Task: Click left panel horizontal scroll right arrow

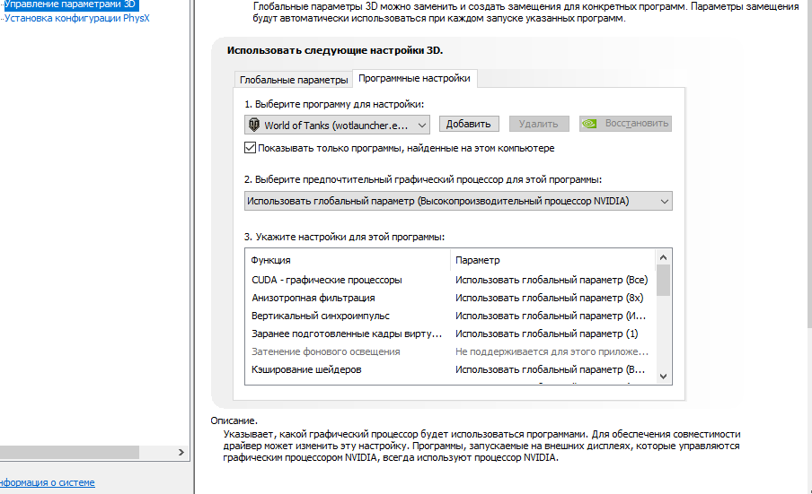Action: pyautogui.click(x=181, y=452)
